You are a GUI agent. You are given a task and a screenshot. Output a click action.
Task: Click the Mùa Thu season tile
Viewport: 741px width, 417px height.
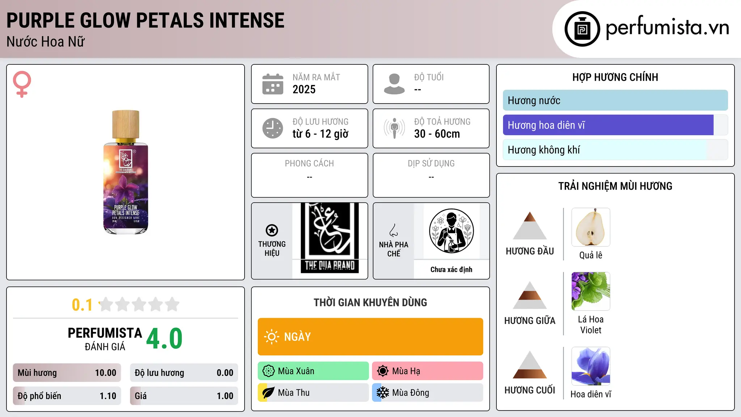coord(313,393)
